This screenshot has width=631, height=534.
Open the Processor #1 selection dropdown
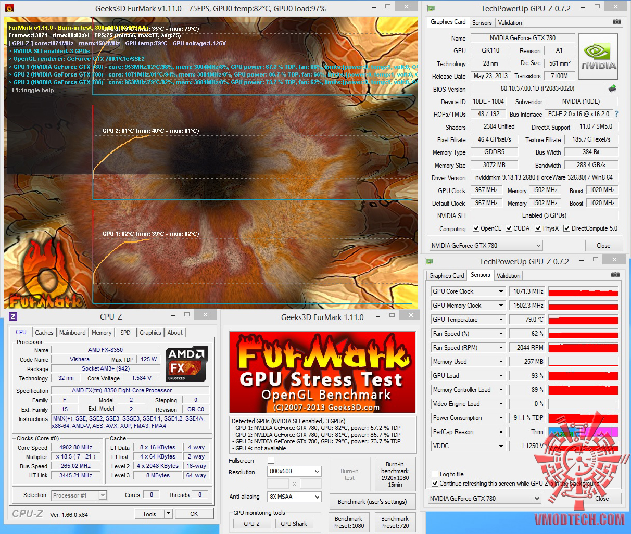[x=80, y=495]
